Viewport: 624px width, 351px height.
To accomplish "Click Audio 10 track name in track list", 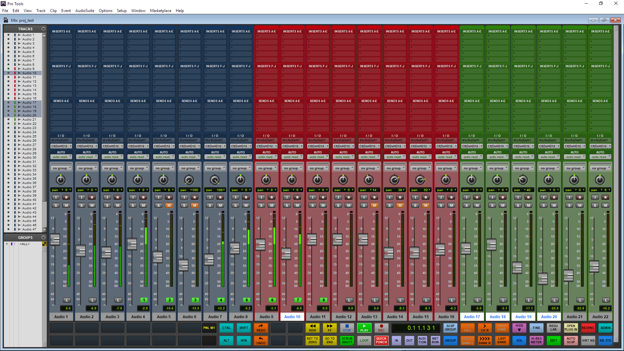I will 28,73.
